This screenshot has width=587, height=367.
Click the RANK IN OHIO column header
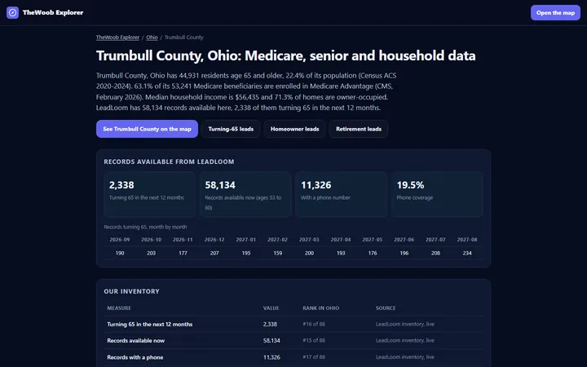point(321,308)
